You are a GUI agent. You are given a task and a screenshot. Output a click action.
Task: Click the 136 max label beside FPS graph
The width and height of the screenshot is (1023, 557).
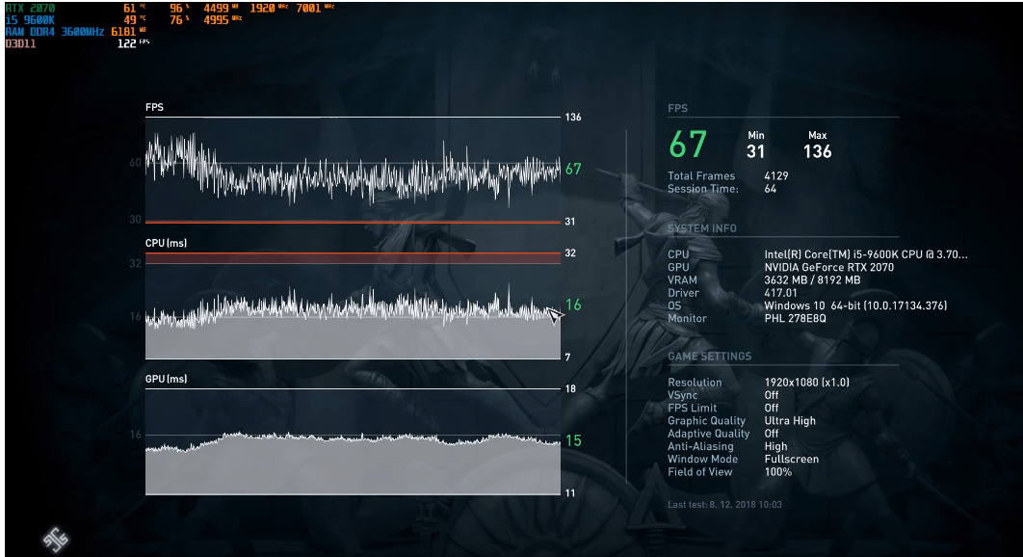point(573,118)
